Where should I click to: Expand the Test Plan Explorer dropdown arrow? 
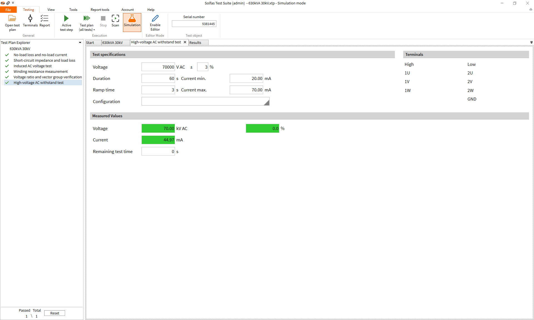point(80,42)
